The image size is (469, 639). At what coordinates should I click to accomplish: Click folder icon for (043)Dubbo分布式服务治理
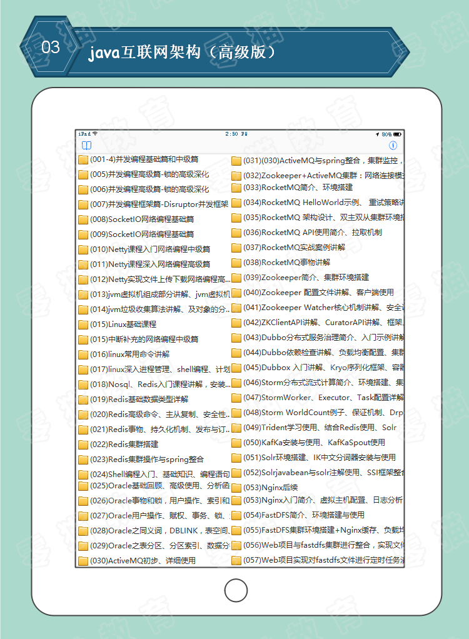[x=236, y=338]
